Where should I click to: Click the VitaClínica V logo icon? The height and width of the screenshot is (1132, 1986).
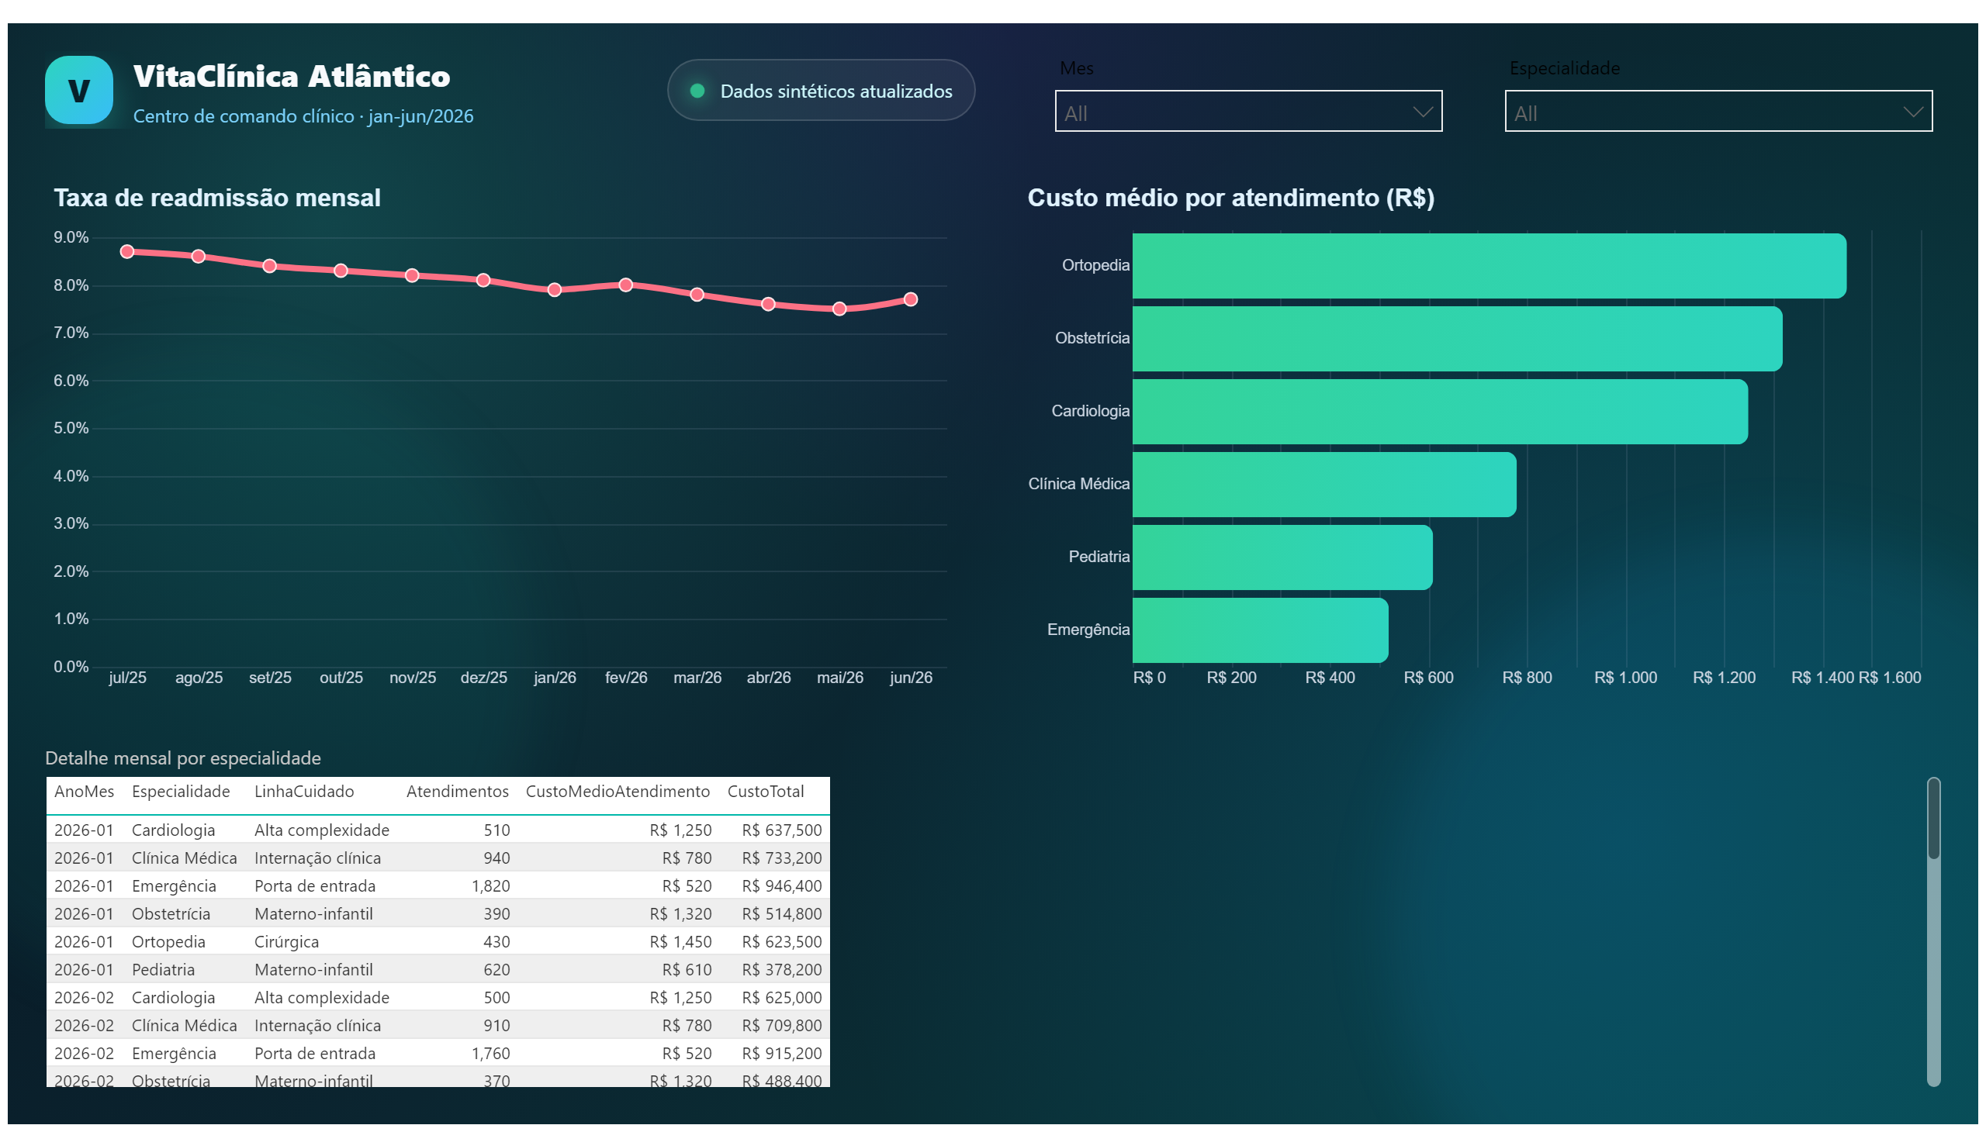78,90
